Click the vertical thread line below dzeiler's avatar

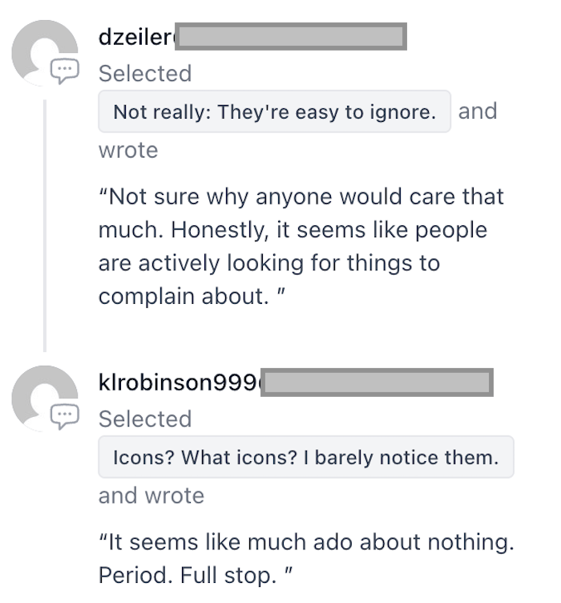click(x=45, y=225)
